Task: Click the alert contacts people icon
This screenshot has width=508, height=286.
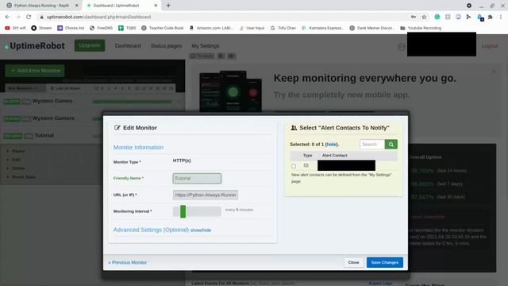Action: pyautogui.click(x=294, y=128)
